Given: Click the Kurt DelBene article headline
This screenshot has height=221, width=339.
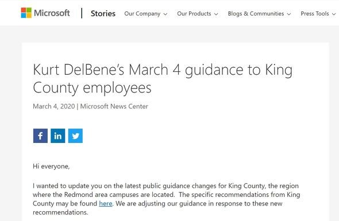Looking at the screenshot, I should [x=163, y=79].
